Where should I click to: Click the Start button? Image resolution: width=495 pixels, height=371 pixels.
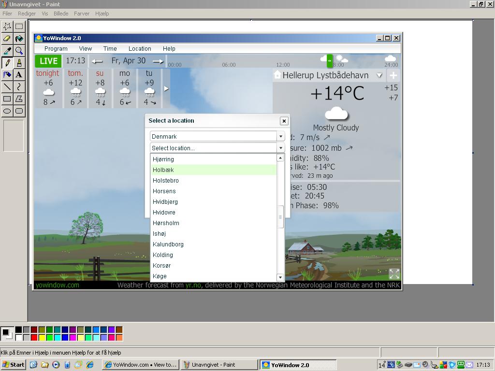click(13, 365)
